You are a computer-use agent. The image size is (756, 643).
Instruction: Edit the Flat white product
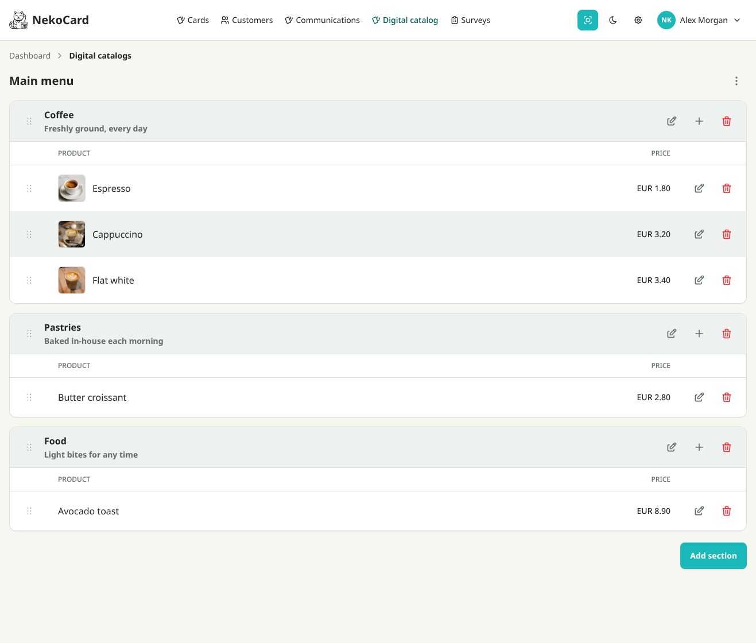point(699,280)
